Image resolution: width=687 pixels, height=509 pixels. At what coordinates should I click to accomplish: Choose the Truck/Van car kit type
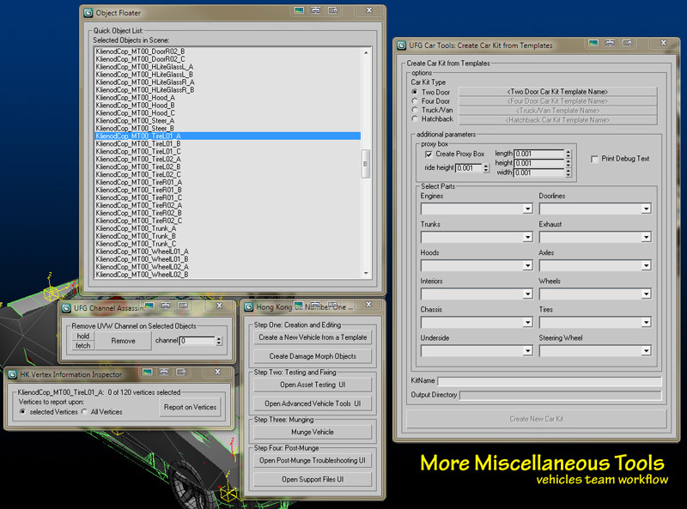tap(415, 110)
